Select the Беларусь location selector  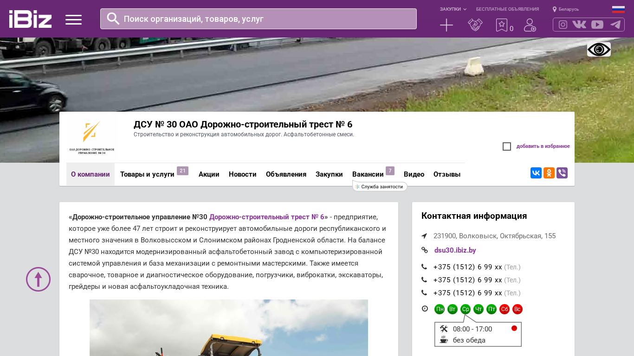click(566, 9)
